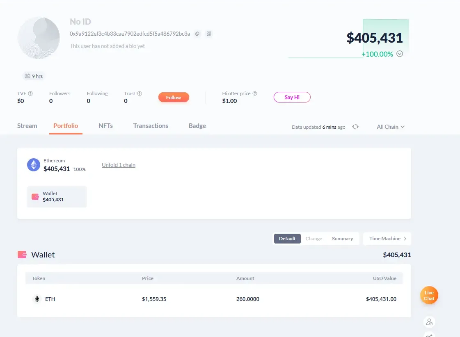Click the 9 hrs calendar badge
Screen dimensions: 460x337
pyautogui.click(x=33, y=76)
